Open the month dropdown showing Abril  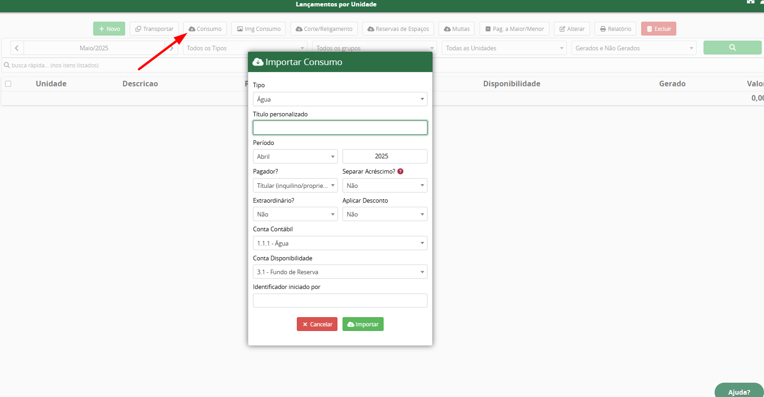[295, 156]
